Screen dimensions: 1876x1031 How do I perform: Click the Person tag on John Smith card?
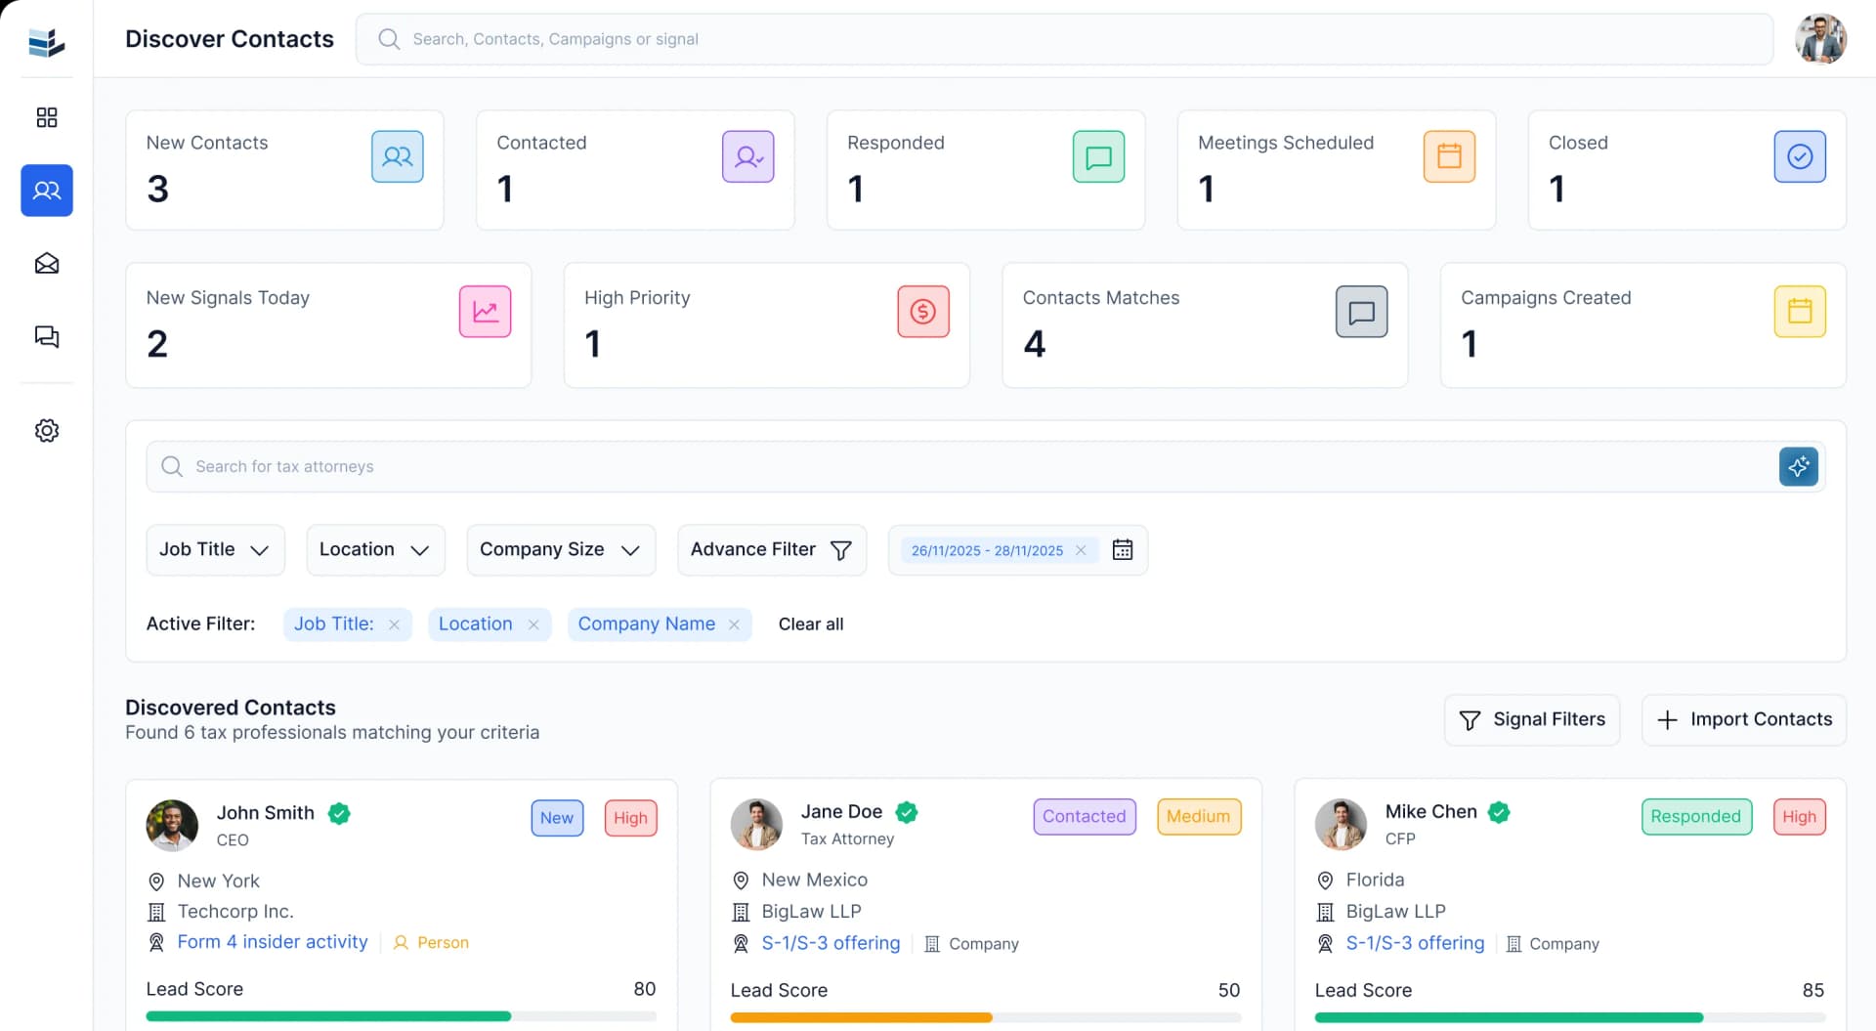(431, 943)
